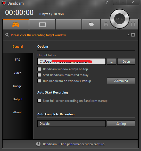Screen dimensions: 141x151
Task: Click the magnifier target search icon
Action: pos(7,35)
